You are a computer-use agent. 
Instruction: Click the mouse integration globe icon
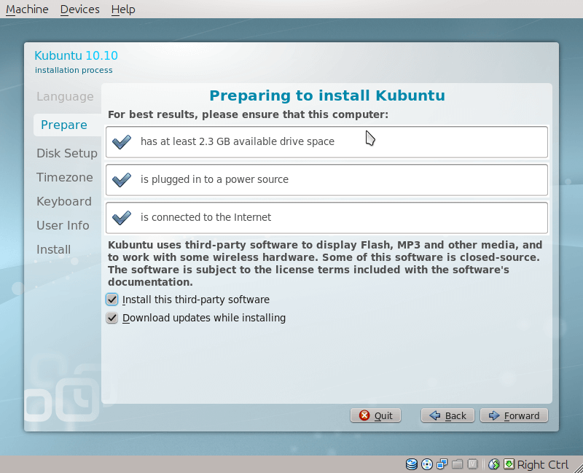[x=494, y=464]
